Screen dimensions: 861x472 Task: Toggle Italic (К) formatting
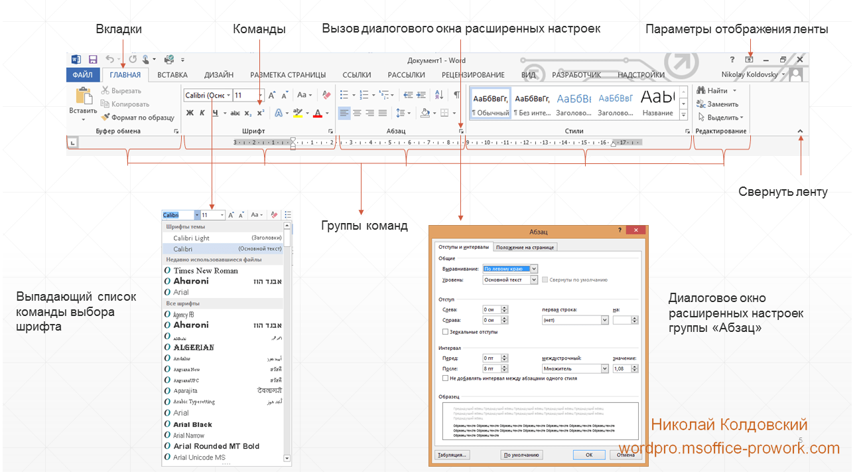pyautogui.click(x=202, y=113)
